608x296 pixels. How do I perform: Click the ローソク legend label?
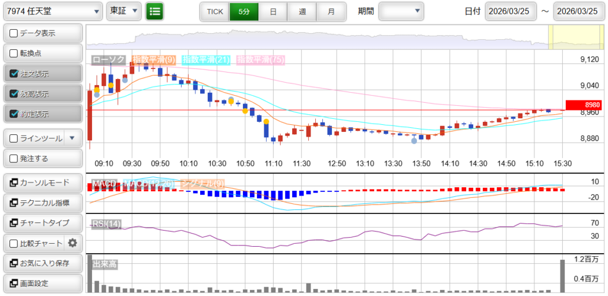pos(109,59)
